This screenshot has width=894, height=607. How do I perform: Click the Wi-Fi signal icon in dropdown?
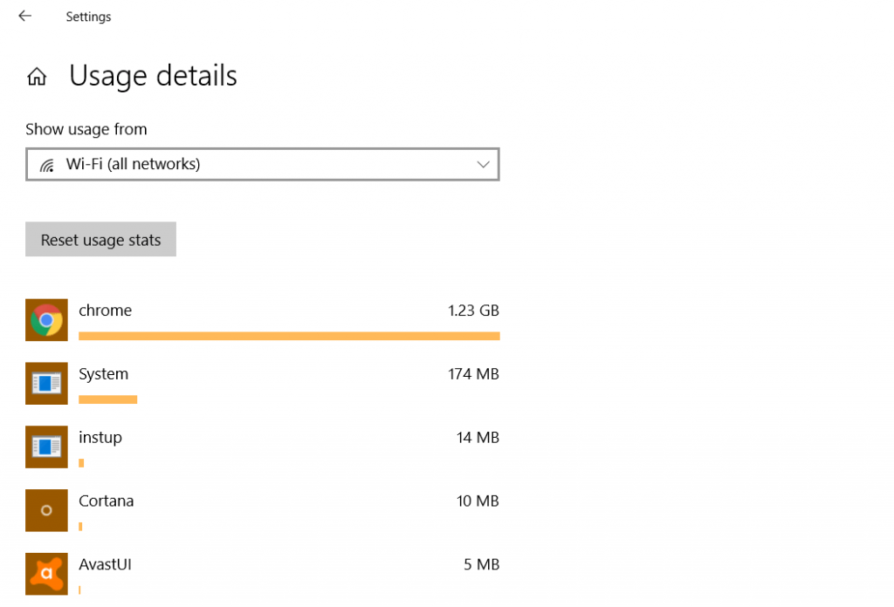tap(47, 166)
